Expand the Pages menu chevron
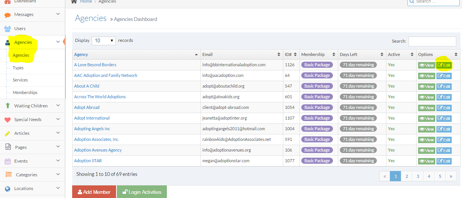 coord(58,147)
